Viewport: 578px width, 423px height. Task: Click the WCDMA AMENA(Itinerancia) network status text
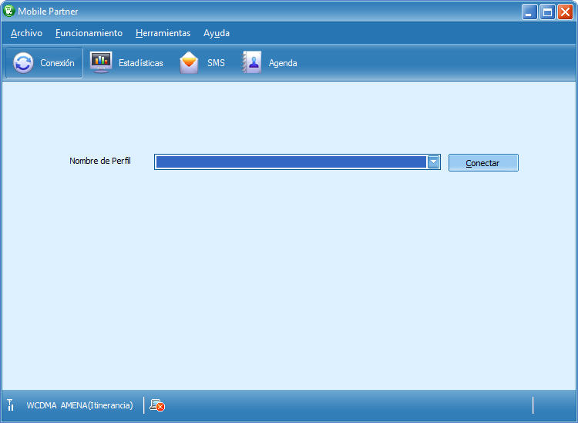79,405
